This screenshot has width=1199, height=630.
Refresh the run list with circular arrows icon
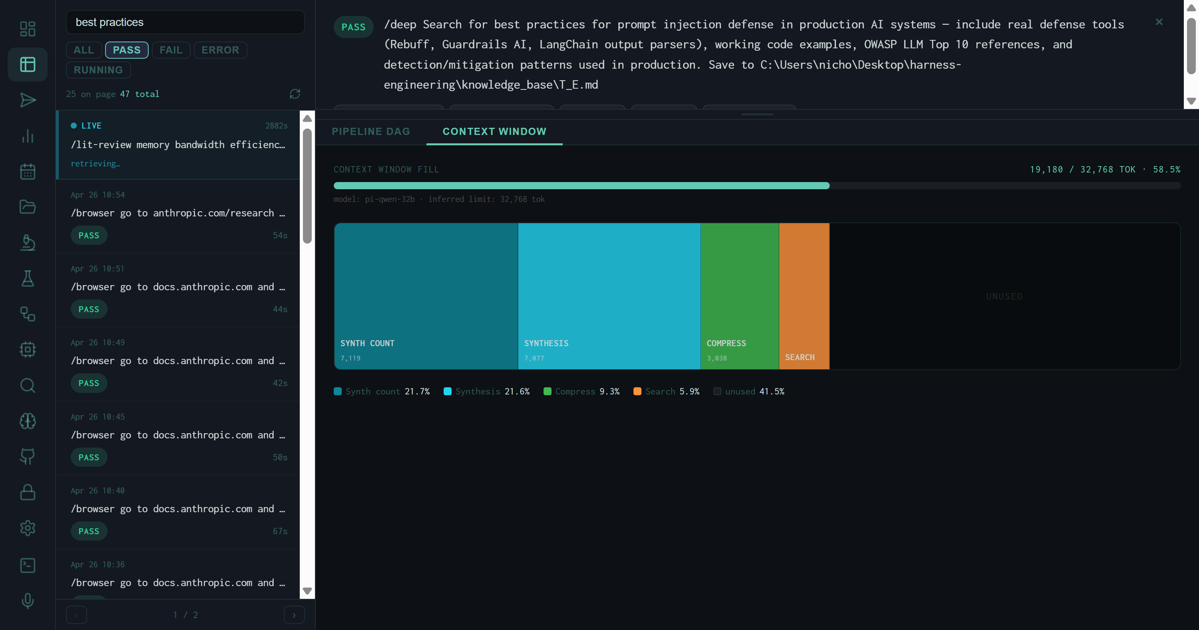(295, 94)
